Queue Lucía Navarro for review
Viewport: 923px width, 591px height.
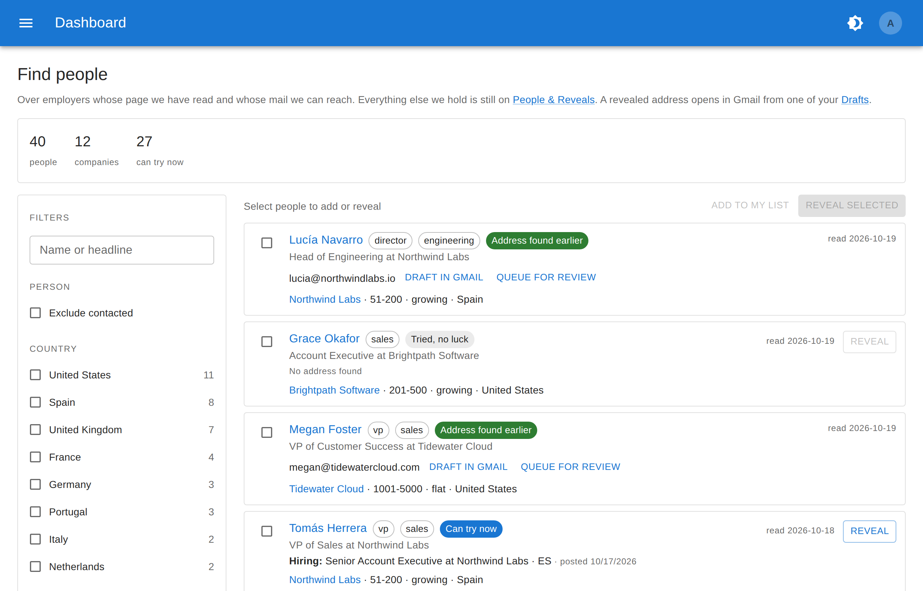(546, 277)
